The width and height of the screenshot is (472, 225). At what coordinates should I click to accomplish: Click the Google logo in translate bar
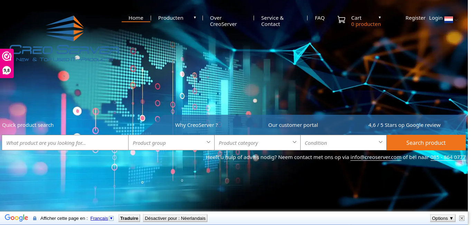click(x=16, y=218)
